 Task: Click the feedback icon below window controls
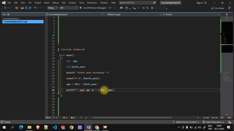(x=229, y=8)
